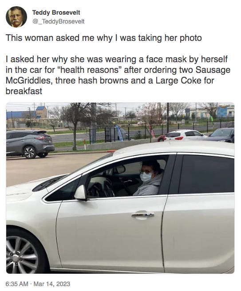Click the Teddy Brosevelt display name

[x=56, y=12]
